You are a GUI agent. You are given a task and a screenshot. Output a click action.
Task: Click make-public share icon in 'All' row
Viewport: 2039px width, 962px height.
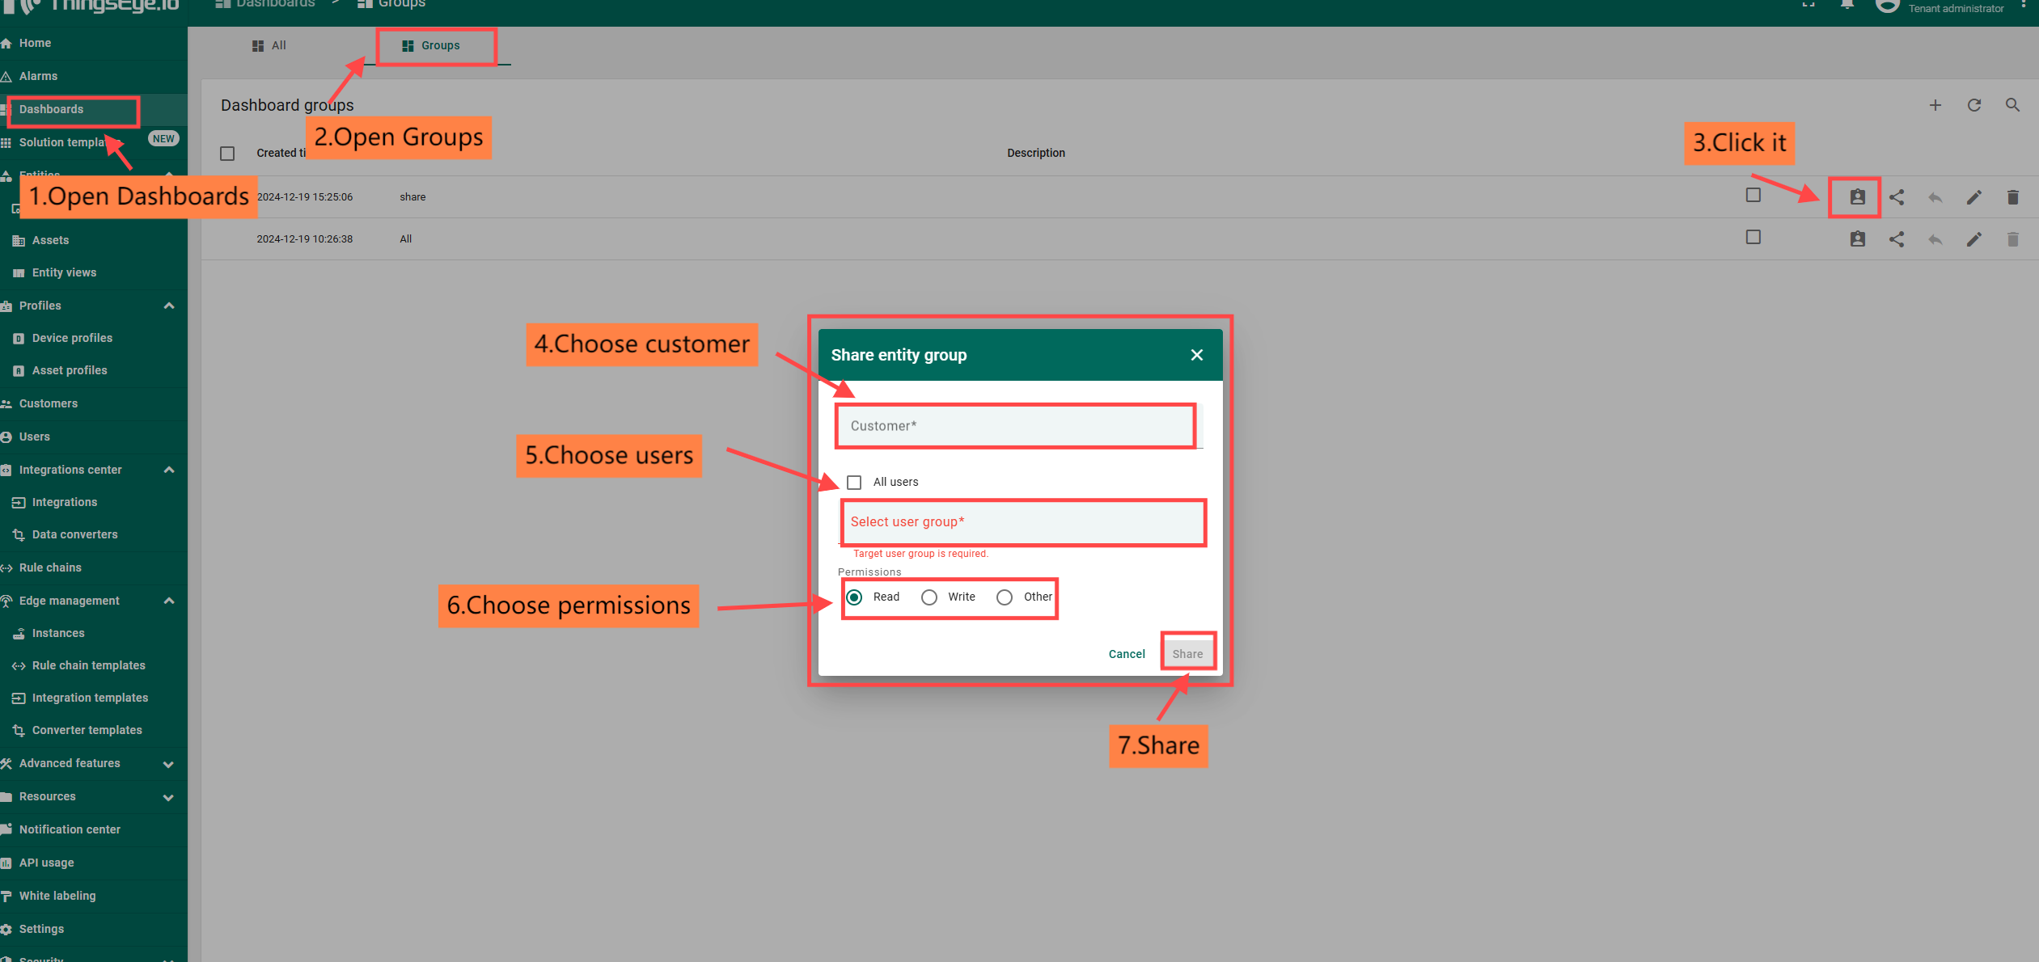click(x=1896, y=239)
